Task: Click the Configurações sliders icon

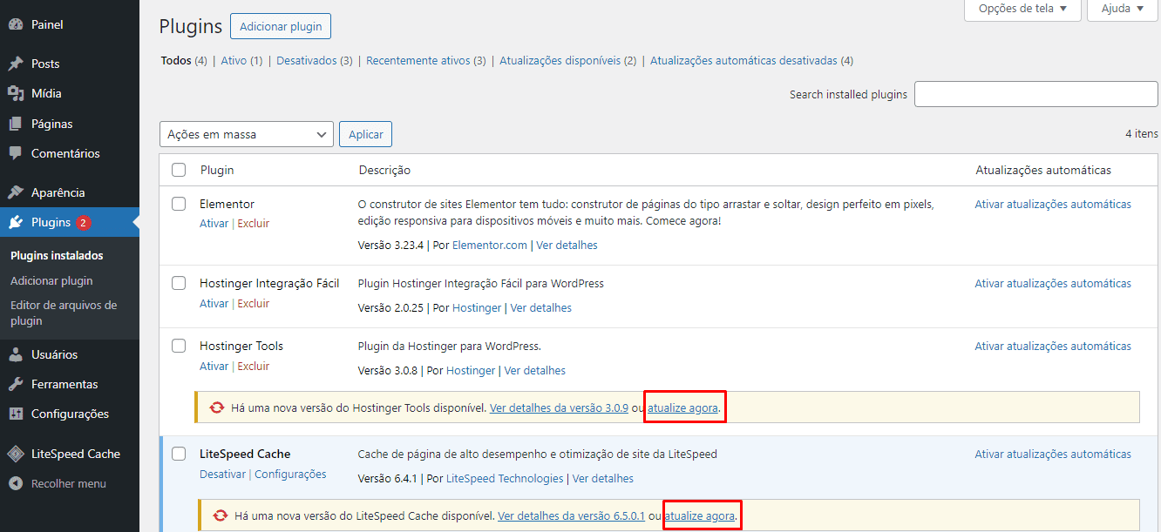Action: click(16, 414)
